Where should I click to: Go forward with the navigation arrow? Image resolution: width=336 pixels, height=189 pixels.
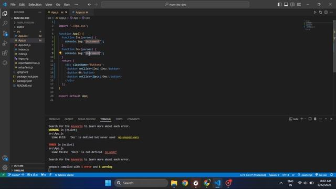click(x=96, y=5)
